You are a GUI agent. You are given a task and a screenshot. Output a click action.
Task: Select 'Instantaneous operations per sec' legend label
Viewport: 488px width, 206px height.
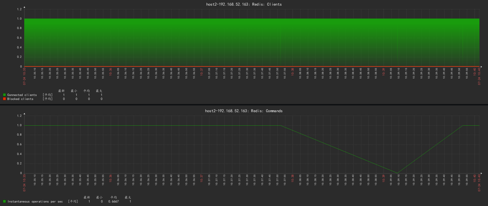[35, 201]
